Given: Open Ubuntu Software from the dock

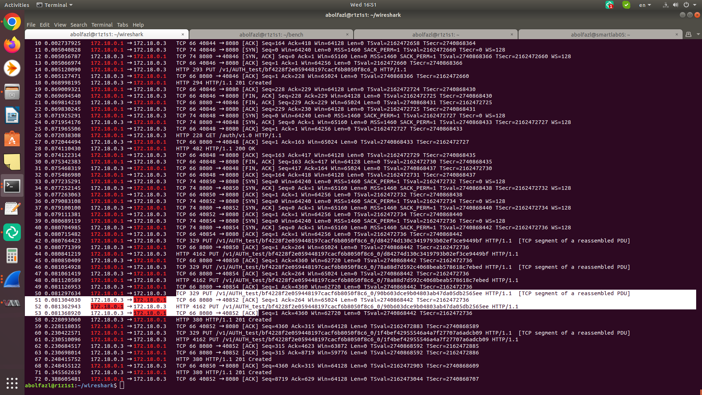Looking at the screenshot, I should point(12,139).
